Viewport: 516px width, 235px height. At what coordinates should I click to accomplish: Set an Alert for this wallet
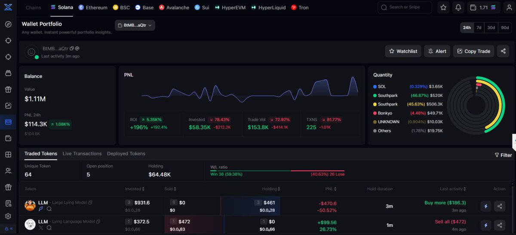[x=437, y=51]
